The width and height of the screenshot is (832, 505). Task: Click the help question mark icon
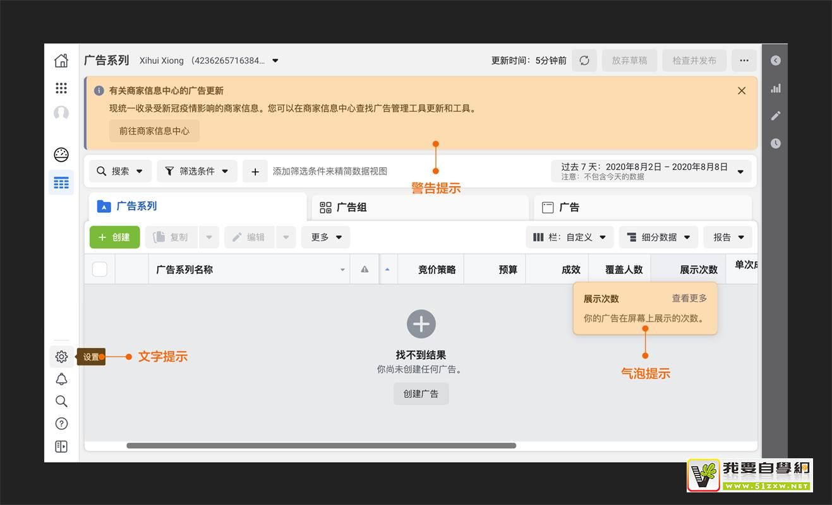tap(61, 424)
